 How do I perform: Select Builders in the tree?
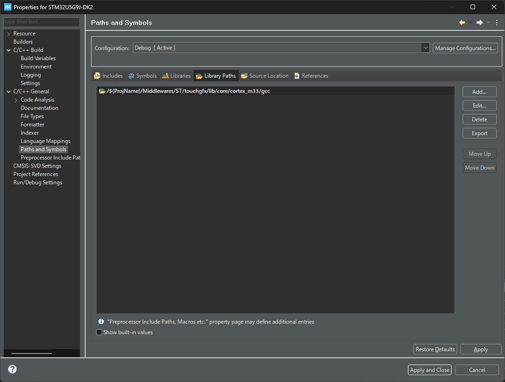click(x=23, y=42)
